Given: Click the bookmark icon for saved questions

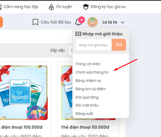Looking at the screenshot, I should click(x=35, y=22).
